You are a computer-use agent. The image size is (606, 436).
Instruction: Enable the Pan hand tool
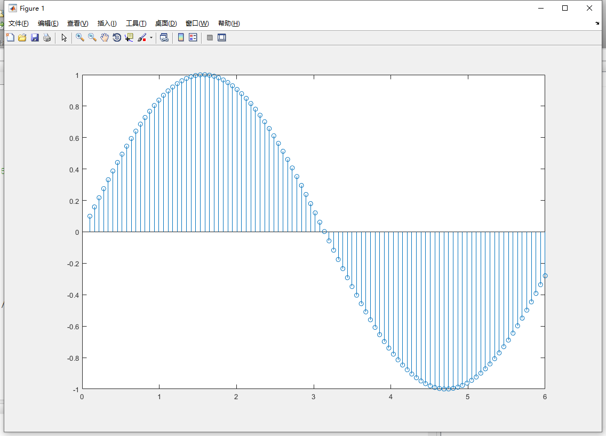coord(105,37)
